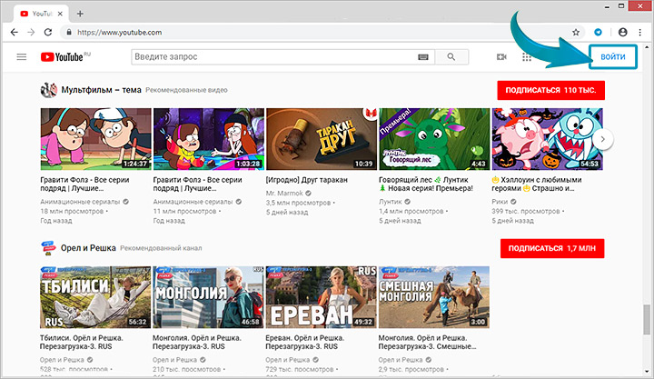Play Gravity Falls thumbnail 1:03:28
Image resolution: width=654 pixels, height=379 pixels.
[209, 139]
